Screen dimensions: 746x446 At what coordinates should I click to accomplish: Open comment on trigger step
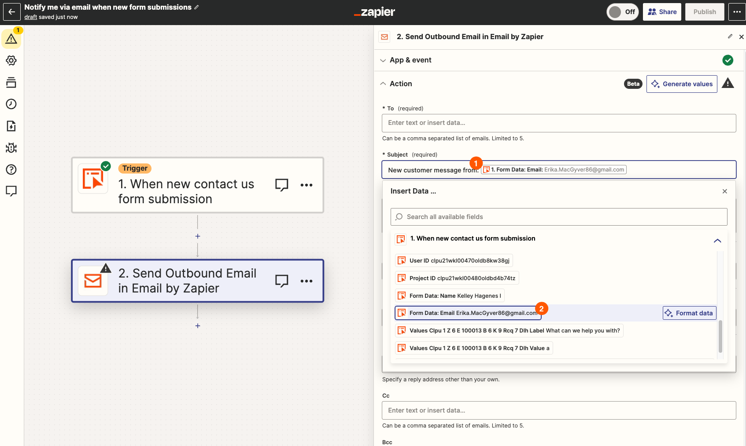pos(282,185)
